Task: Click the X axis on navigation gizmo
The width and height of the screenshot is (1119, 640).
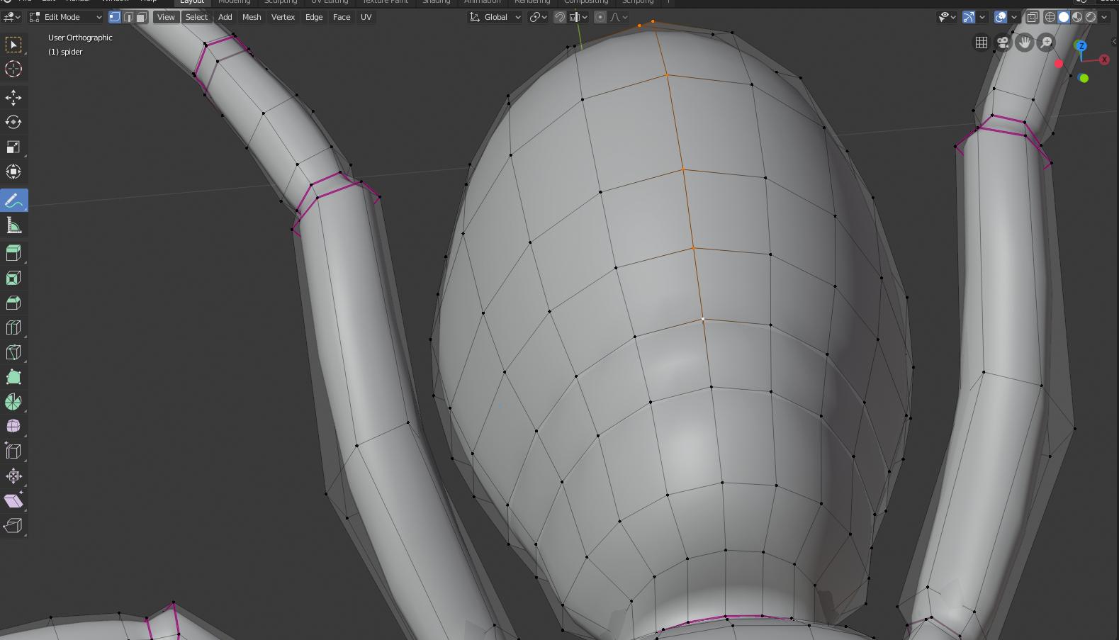Action: pos(1104,60)
